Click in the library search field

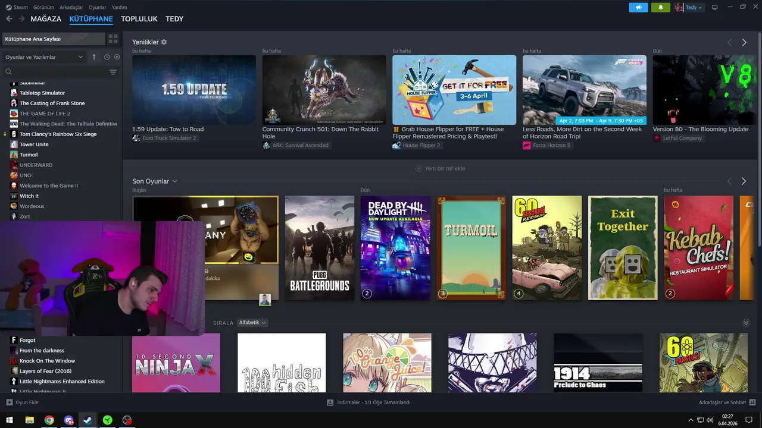[60, 72]
